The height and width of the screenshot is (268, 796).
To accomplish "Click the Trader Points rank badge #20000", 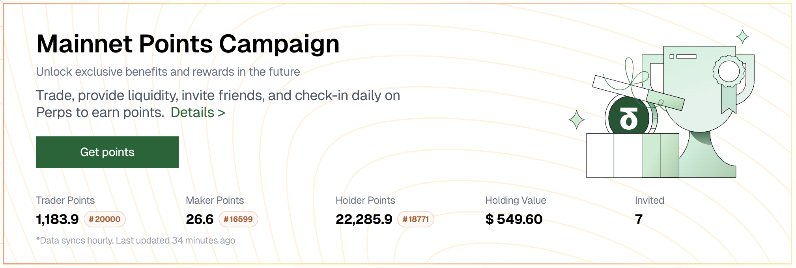I will coord(105,219).
